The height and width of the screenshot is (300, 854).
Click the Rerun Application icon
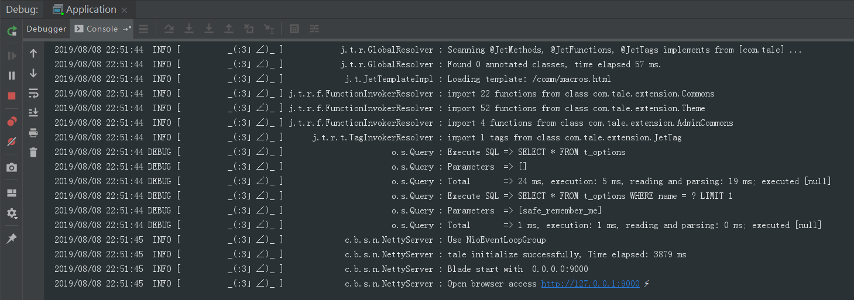pyautogui.click(x=12, y=30)
